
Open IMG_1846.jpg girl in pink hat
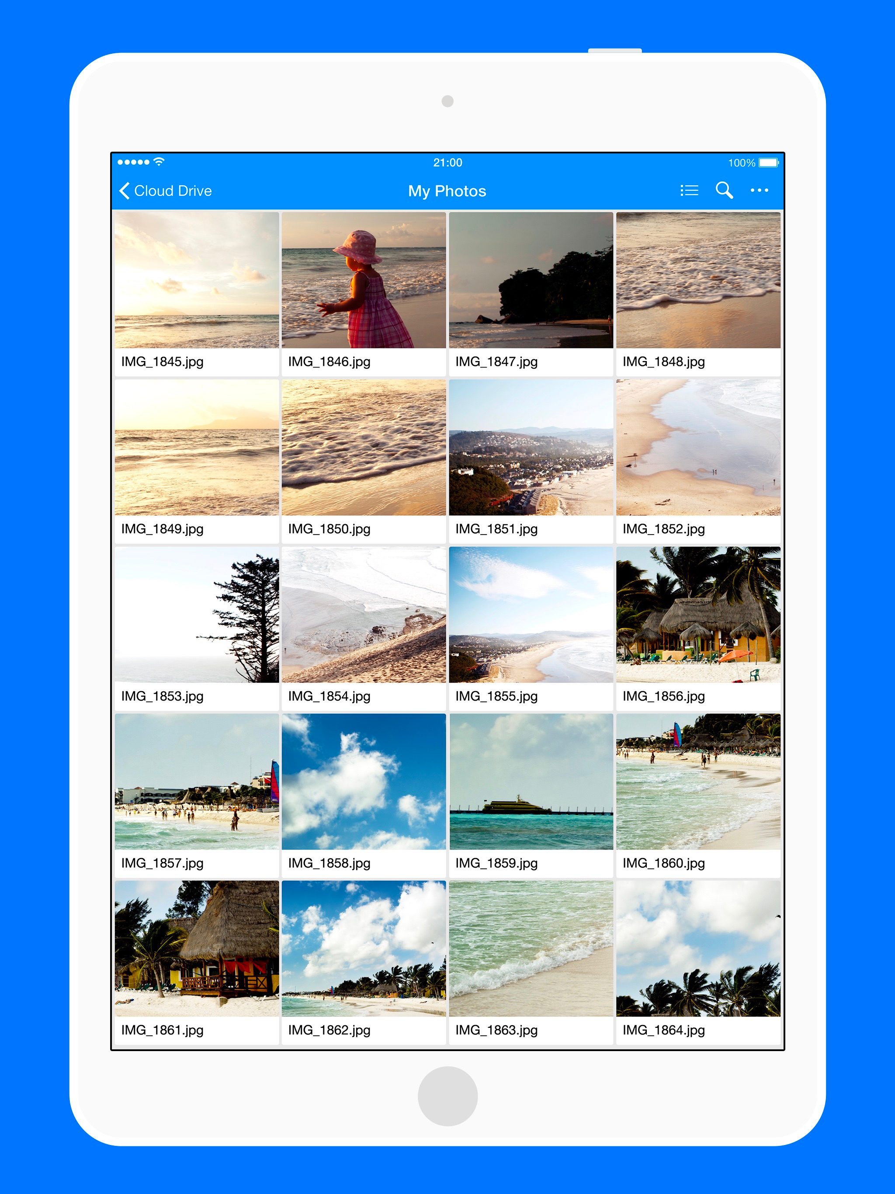pyautogui.click(x=363, y=280)
